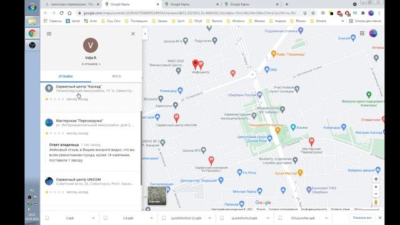Open the Chrome extensions puzzle icon

362,13
